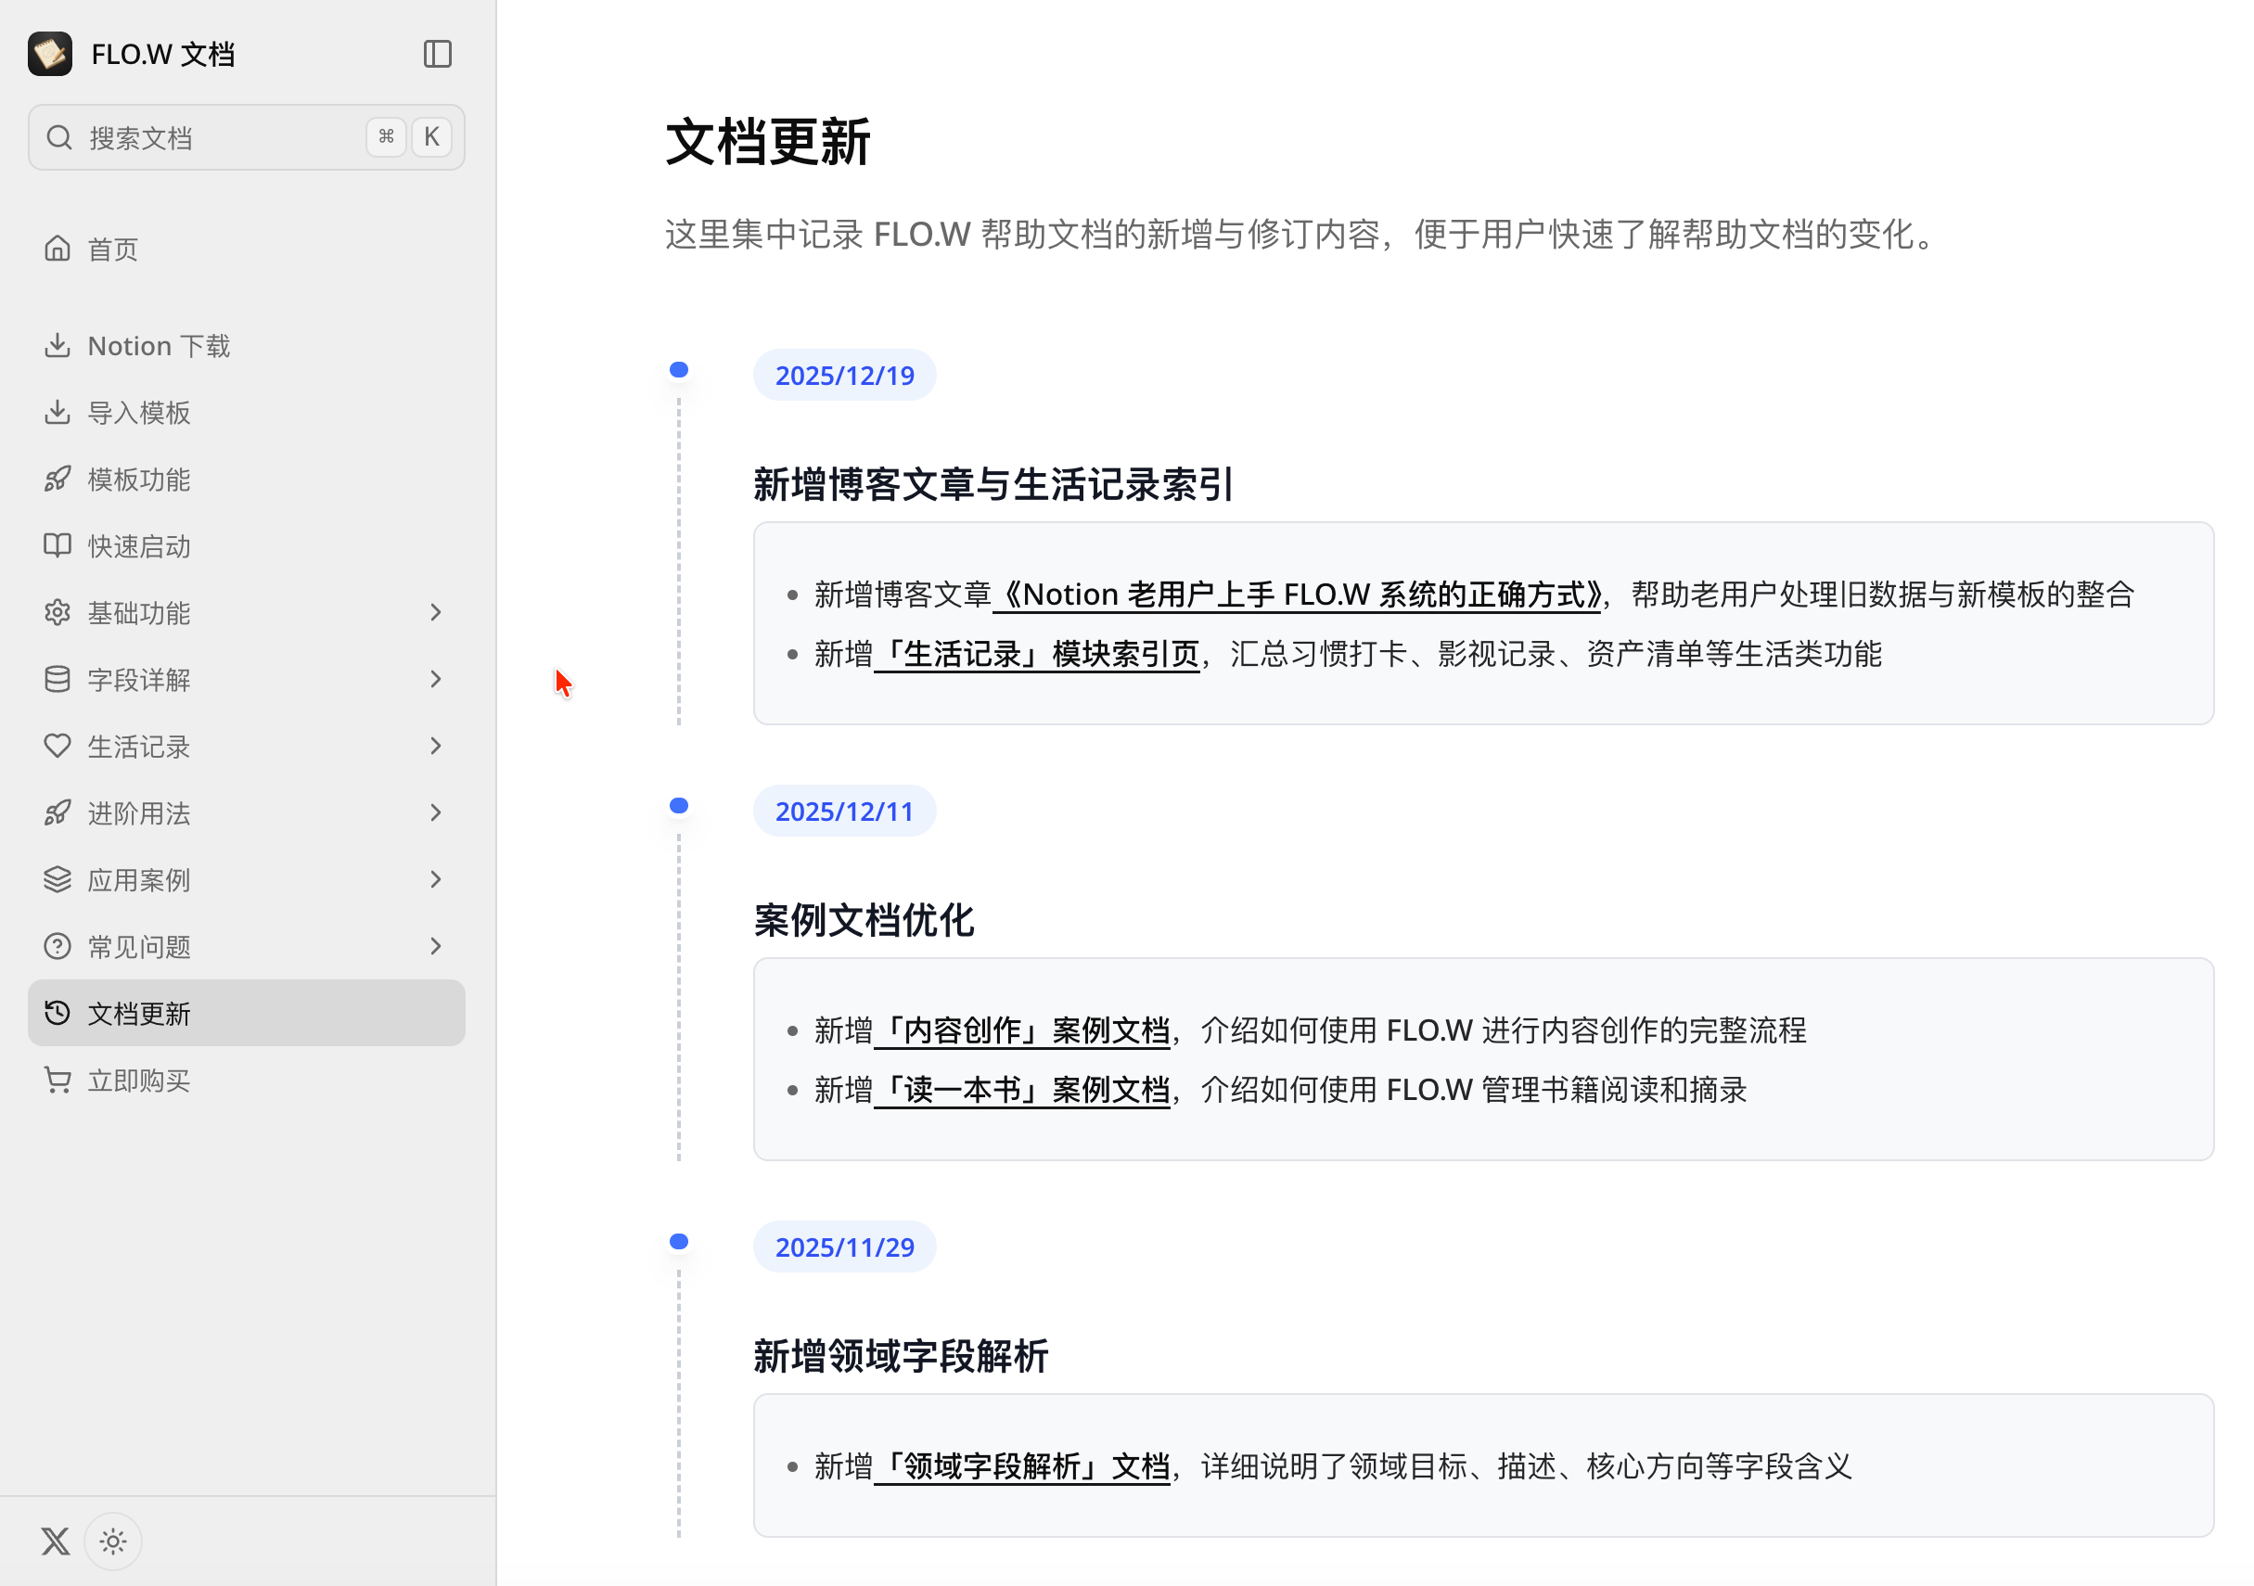Open the 「内容创作」案例文档 link
Screen dimensions: 2254x1586
pos(1022,1030)
